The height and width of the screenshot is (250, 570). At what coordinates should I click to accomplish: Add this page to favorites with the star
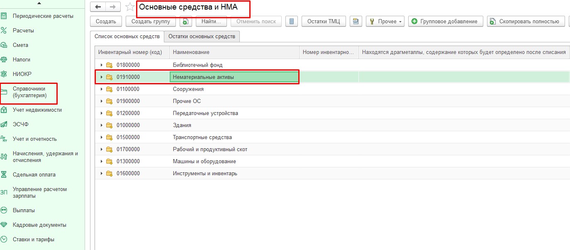coord(130,7)
